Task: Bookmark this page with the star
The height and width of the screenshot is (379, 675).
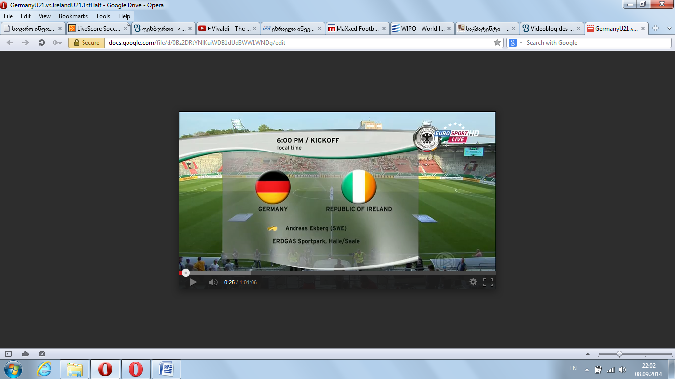Action: point(497,43)
